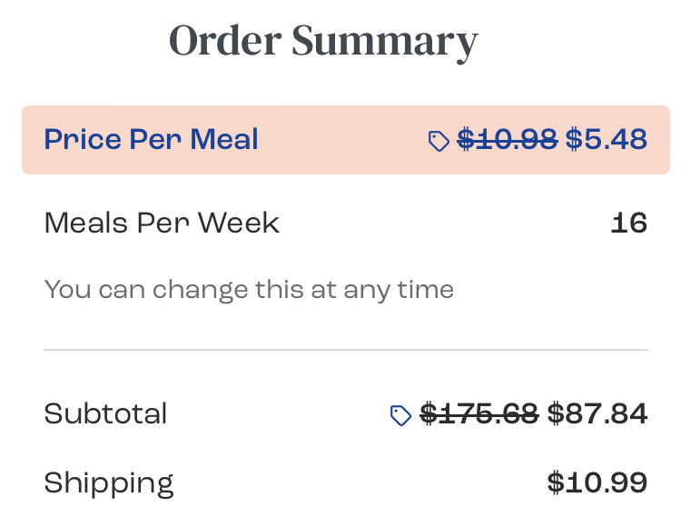Click the crossed-out $175.68 original subtotal
Image resolution: width=681 pixels, height=527 pixels.
pyautogui.click(x=479, y=414)
